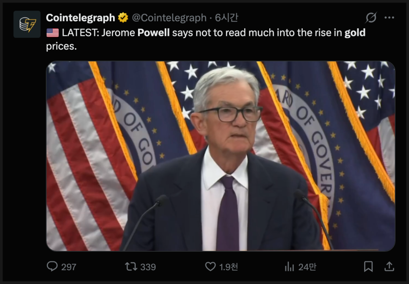Open the post via 6시간 timestamp
This screenshot has height=284, width=409.
click(x=227, y=18)
